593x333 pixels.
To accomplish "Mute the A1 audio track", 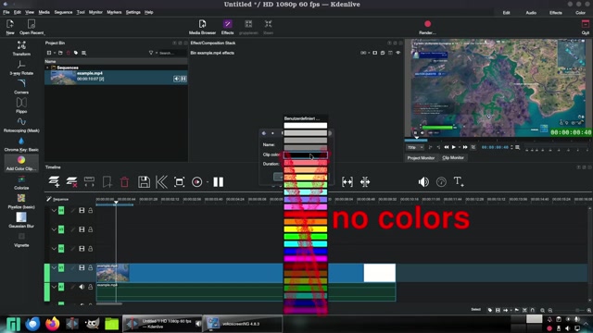I will click(x=82, y=287).
